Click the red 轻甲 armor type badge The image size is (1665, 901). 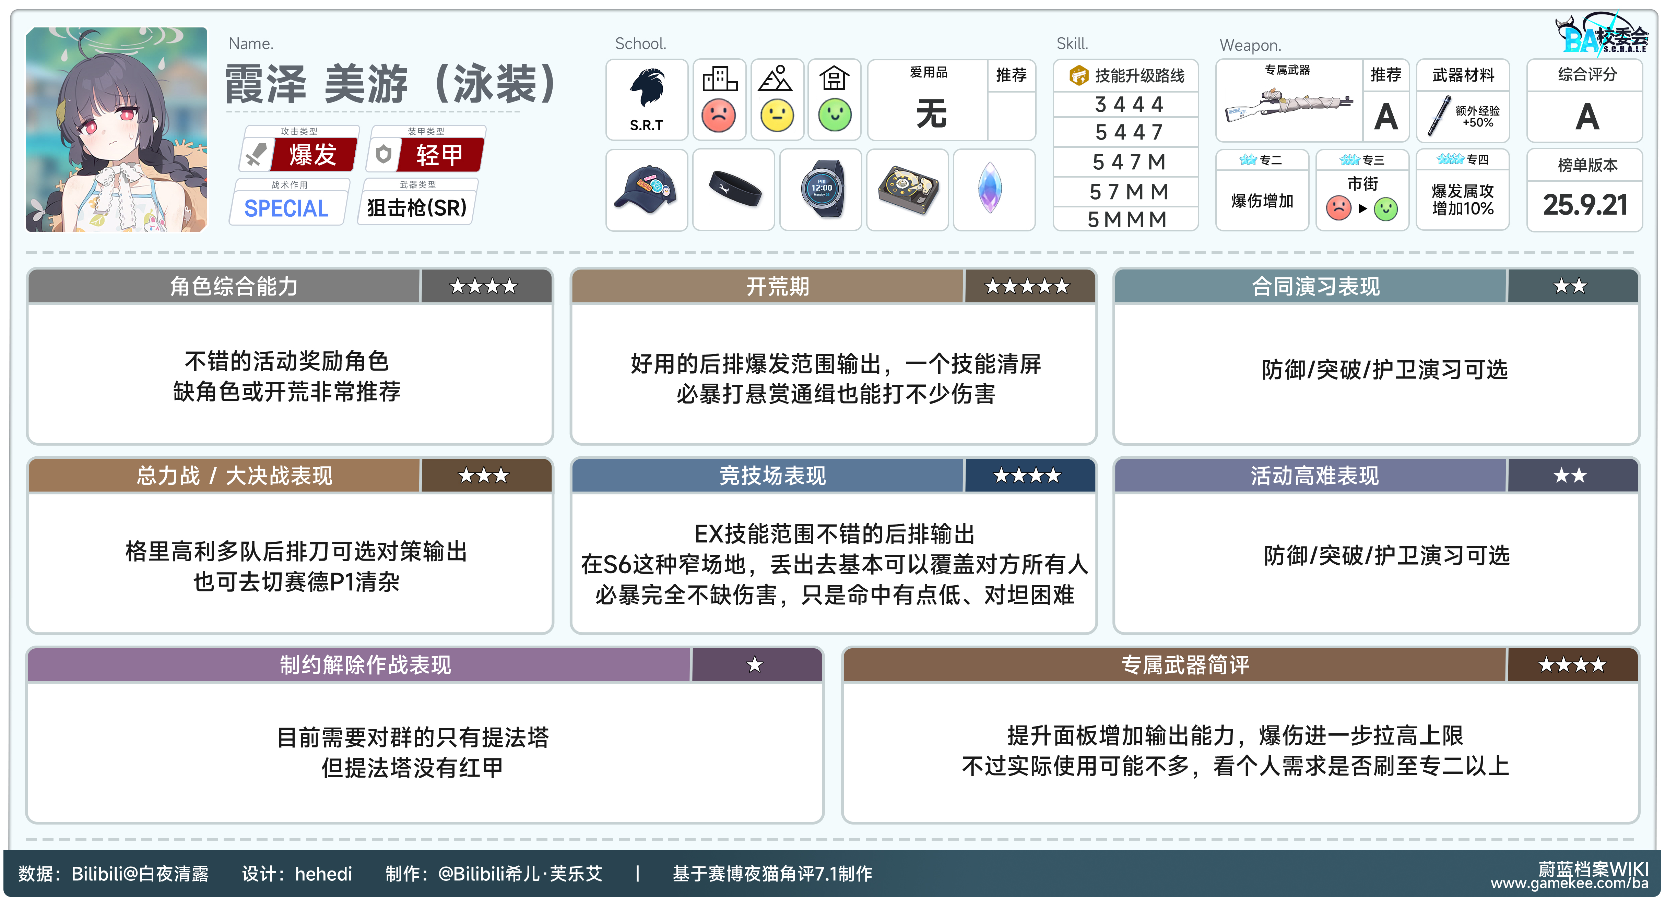pyautogui.click(x=439, y=155)
